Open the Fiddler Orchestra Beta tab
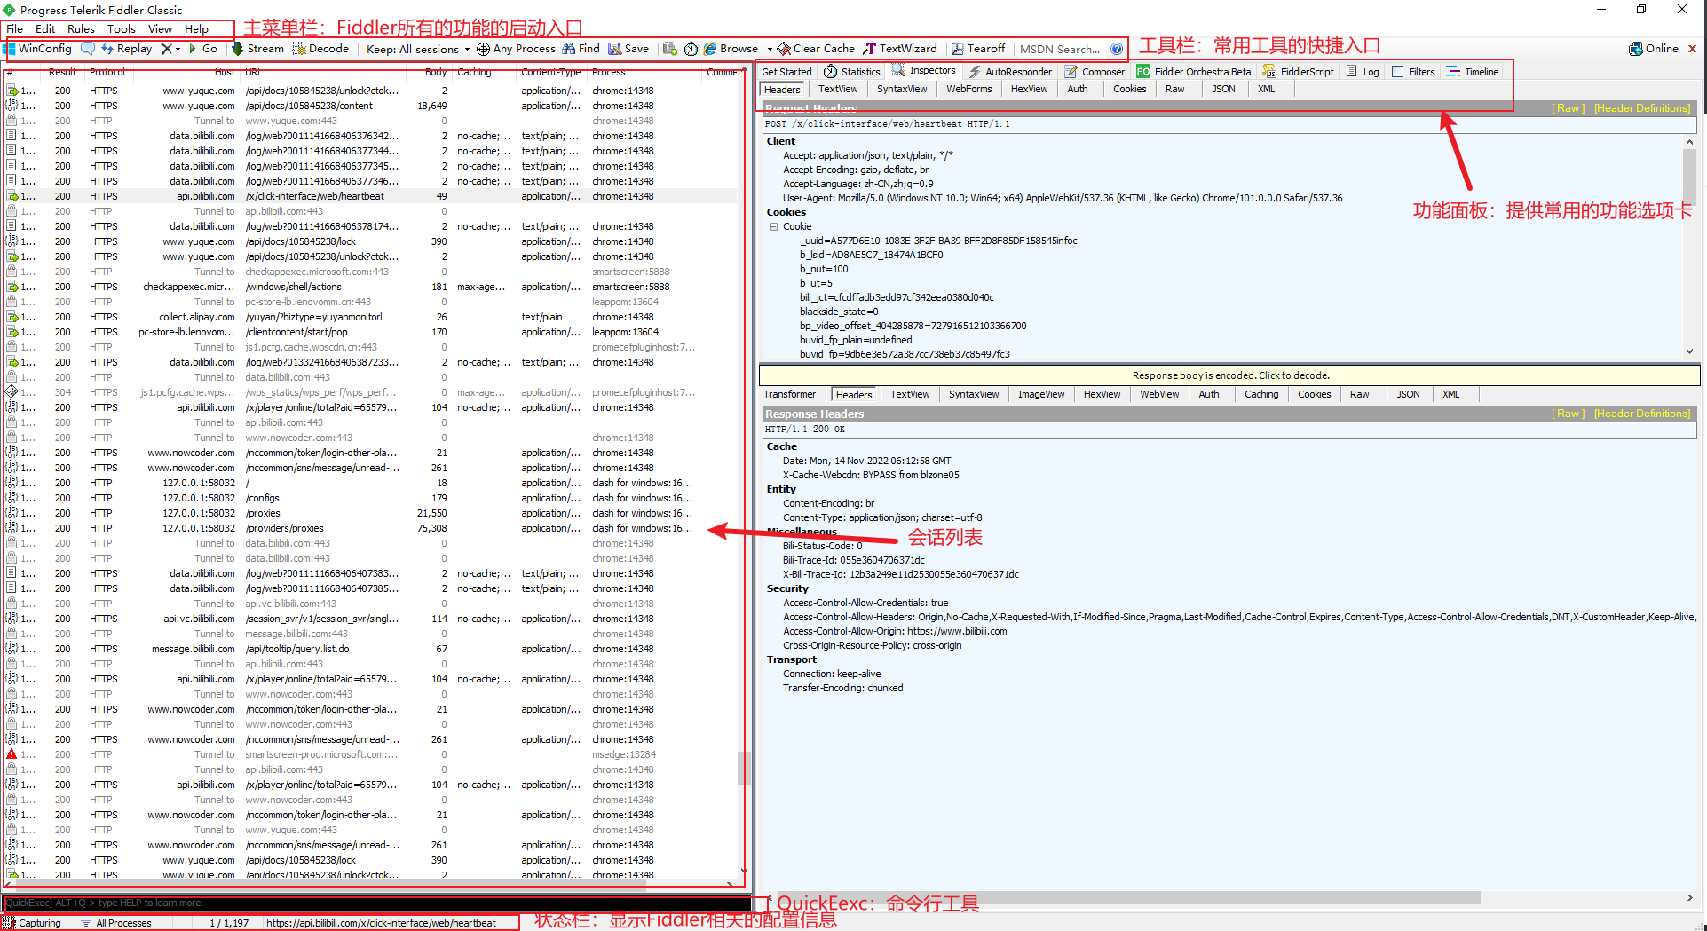Screen dimensions: 1707x931 coord(1194,72)
